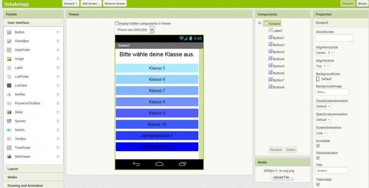Expand the Layout palette section
Viewport: 369px width, 188px height.
coord(13,169)
